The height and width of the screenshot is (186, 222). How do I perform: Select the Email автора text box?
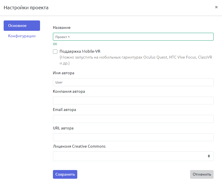point(133,119)
